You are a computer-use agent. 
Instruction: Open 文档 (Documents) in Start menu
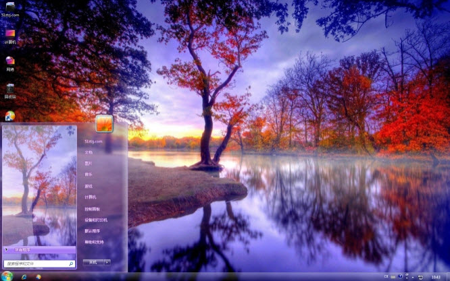(89, 152)
